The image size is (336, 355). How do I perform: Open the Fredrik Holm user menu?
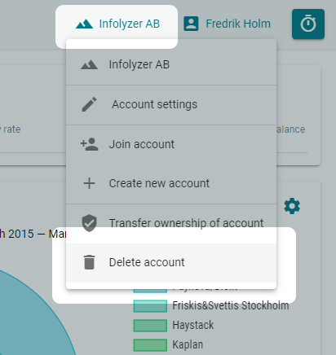coord(227,24)
